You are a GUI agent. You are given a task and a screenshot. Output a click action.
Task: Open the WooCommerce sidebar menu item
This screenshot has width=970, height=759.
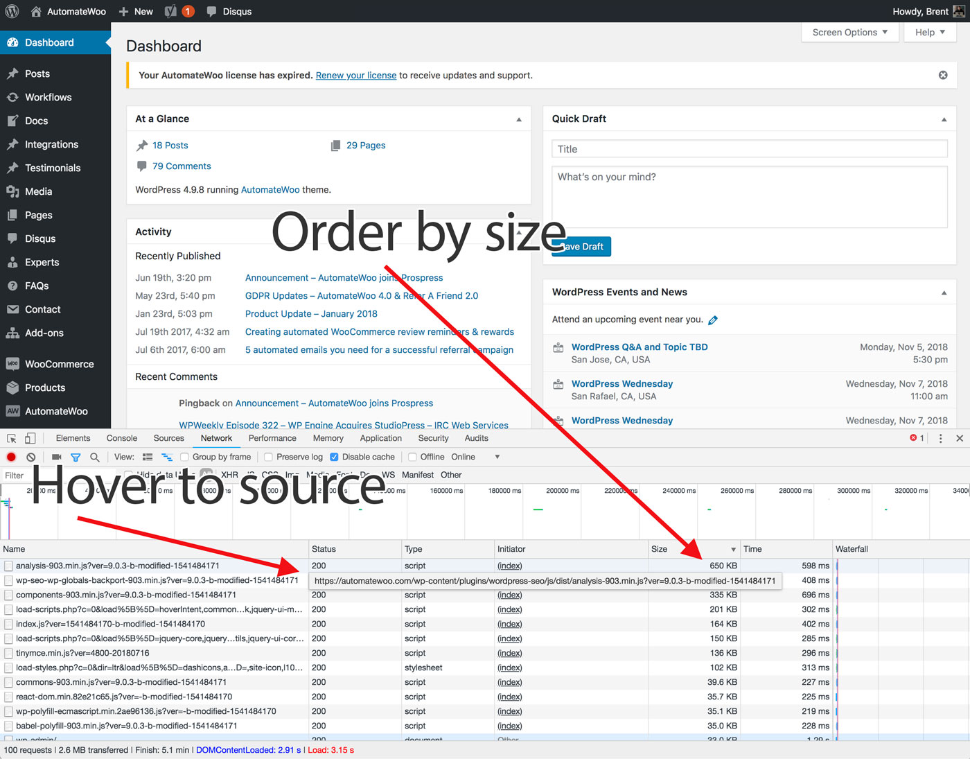pos(59,363)
